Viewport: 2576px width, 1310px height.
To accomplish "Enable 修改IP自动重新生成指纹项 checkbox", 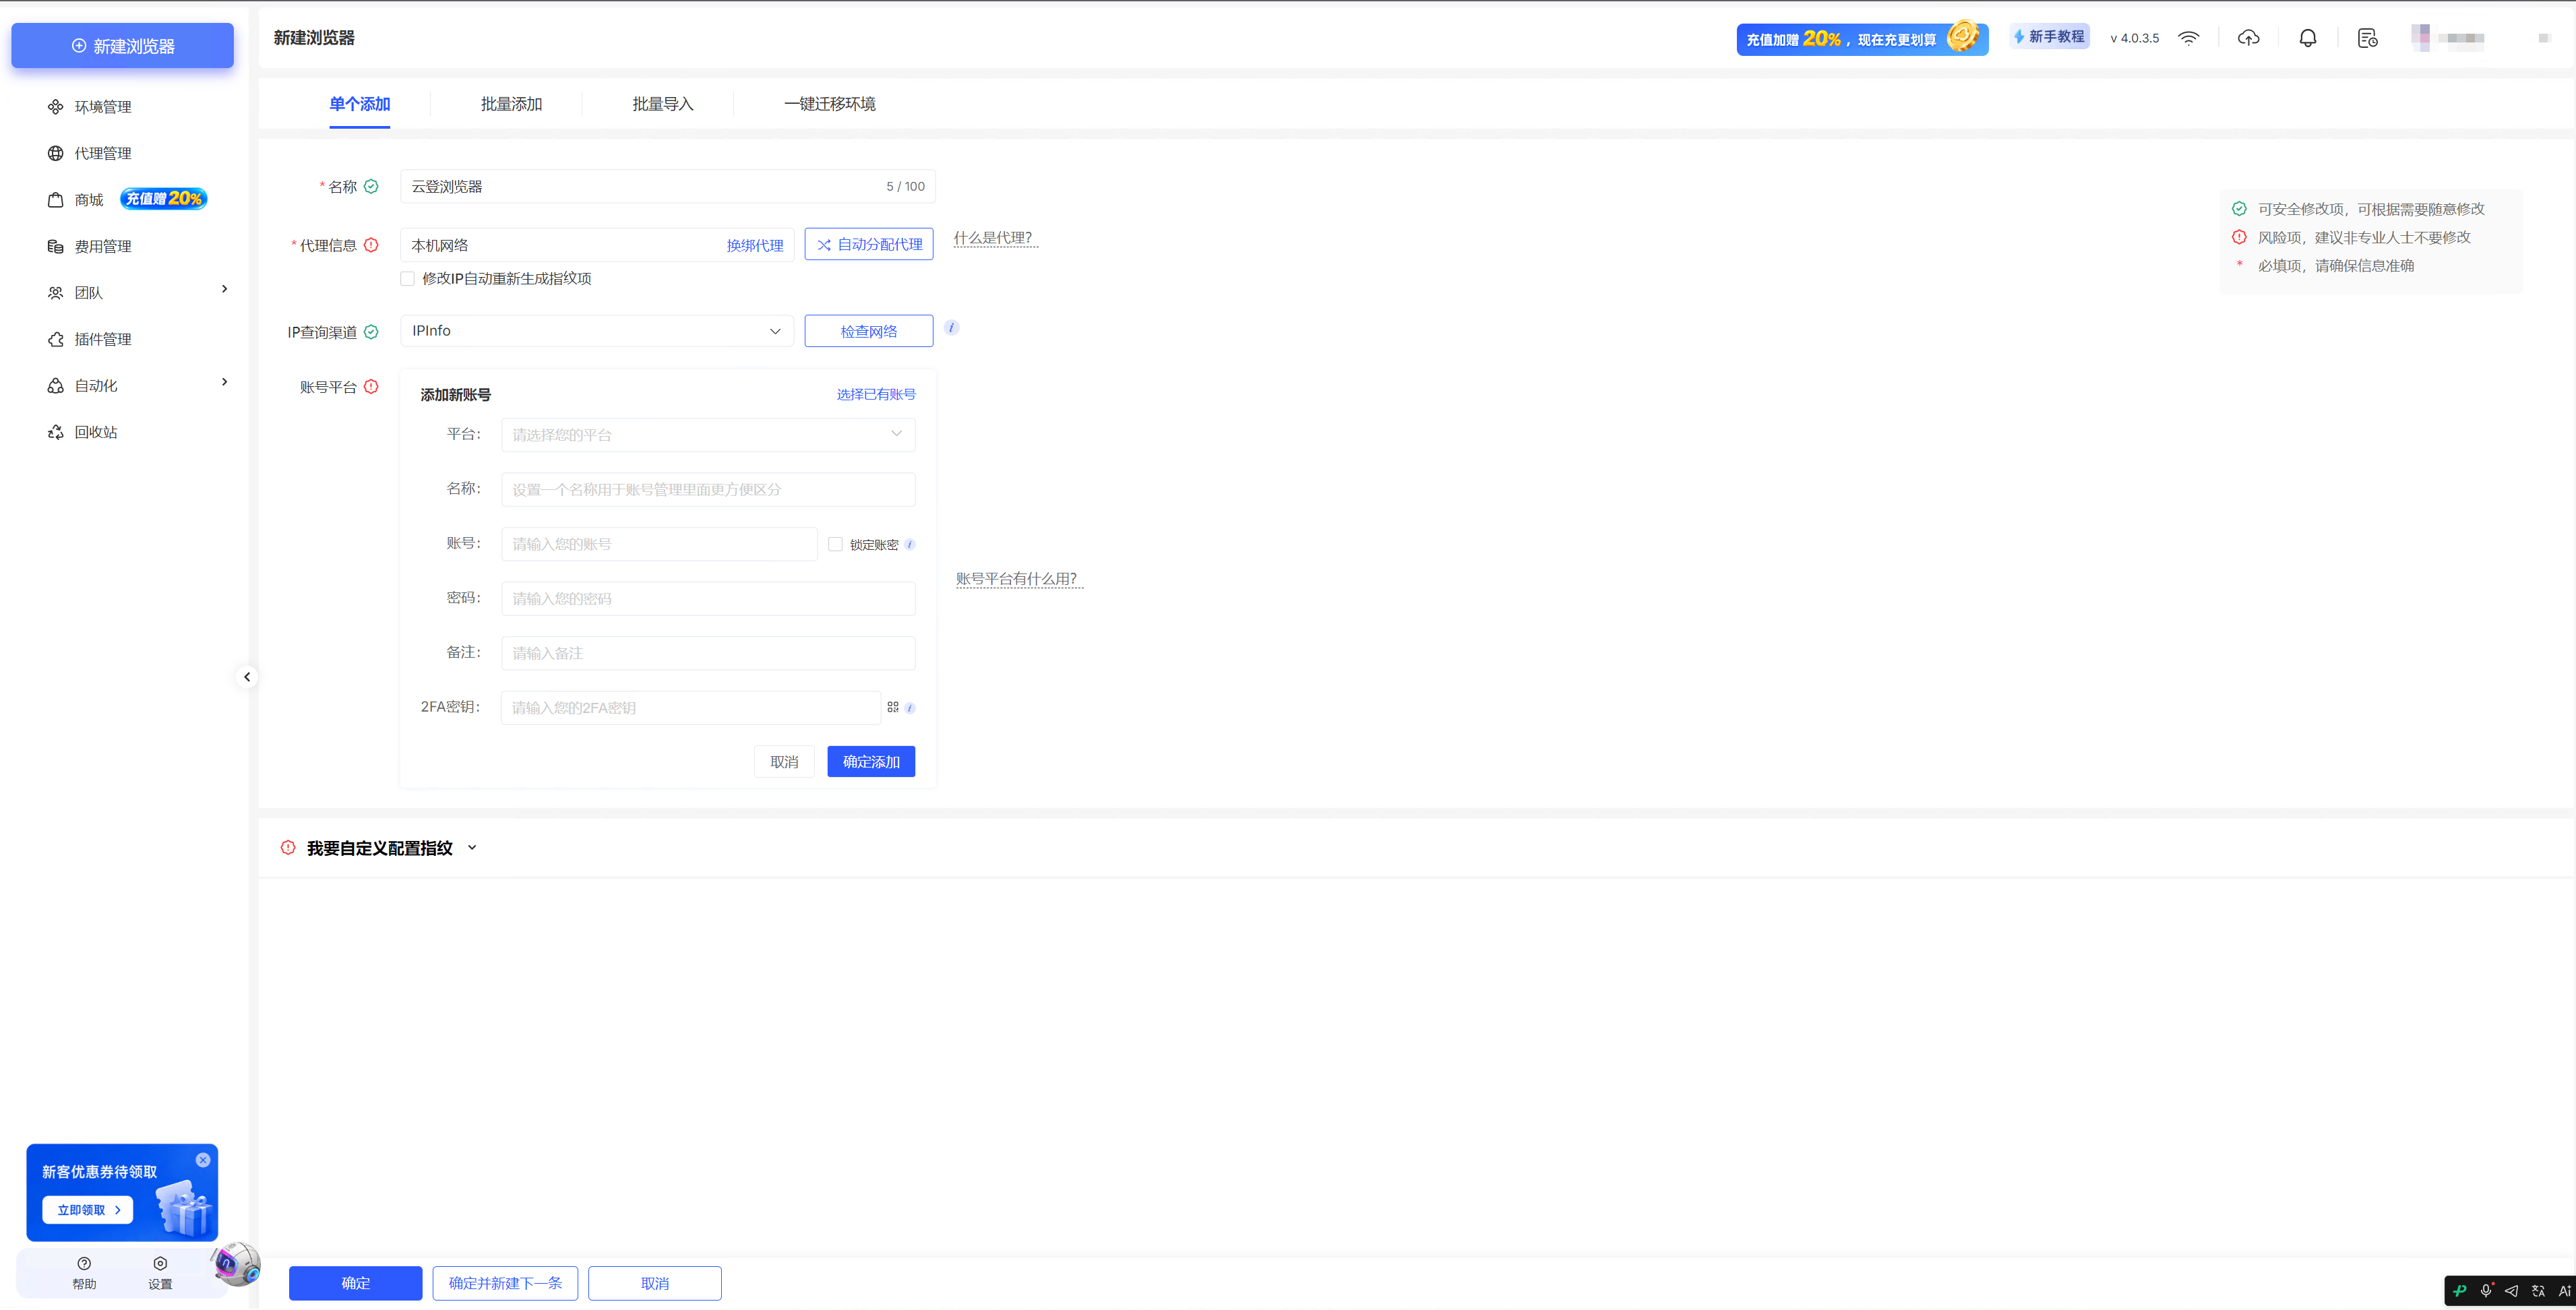I will 407,279.
